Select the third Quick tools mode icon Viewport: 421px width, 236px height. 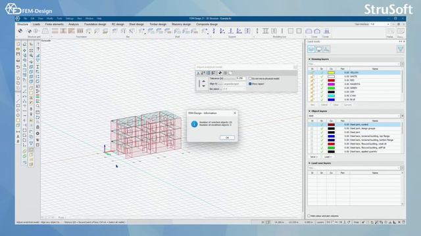pyautogui.click(x=326, y=49)
